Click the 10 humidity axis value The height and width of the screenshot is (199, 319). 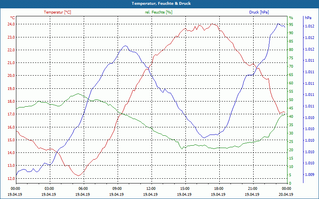coord(291,167)
